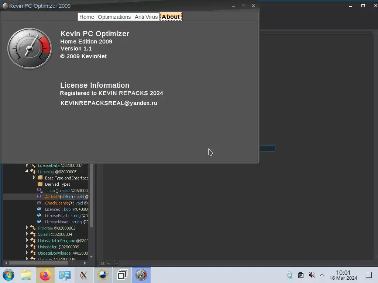This screenshot has width=378, height=283.
Task: Click the Splash class icon
Action: (x=33, y=234)
